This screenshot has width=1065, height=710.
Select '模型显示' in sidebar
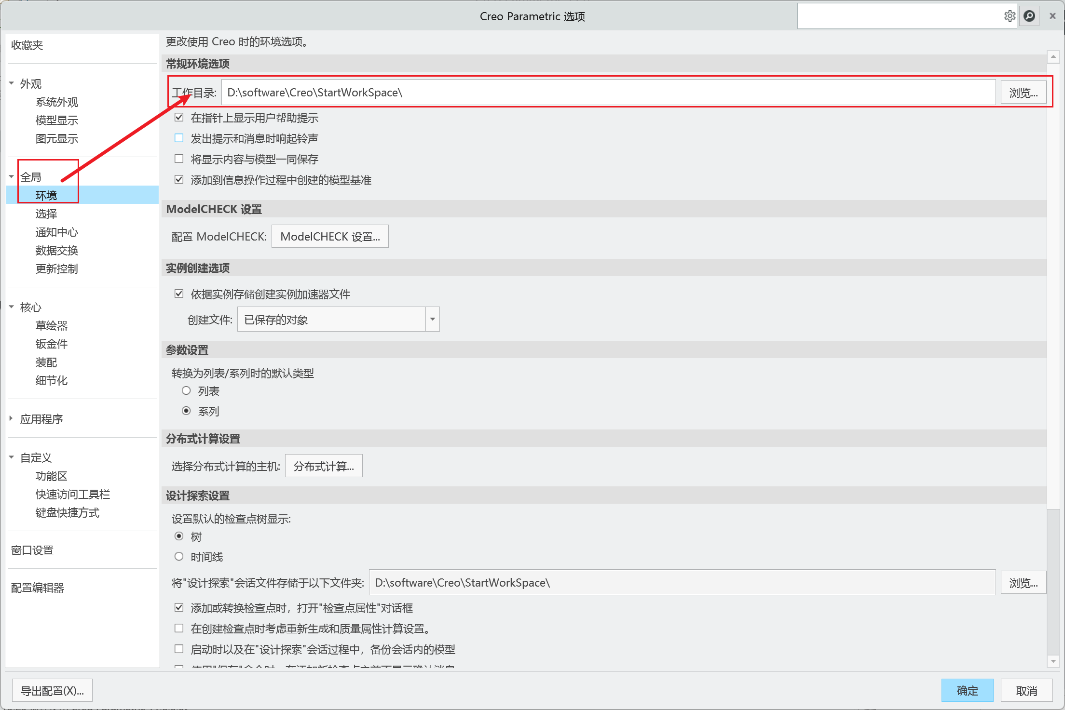tap(57, 121)
